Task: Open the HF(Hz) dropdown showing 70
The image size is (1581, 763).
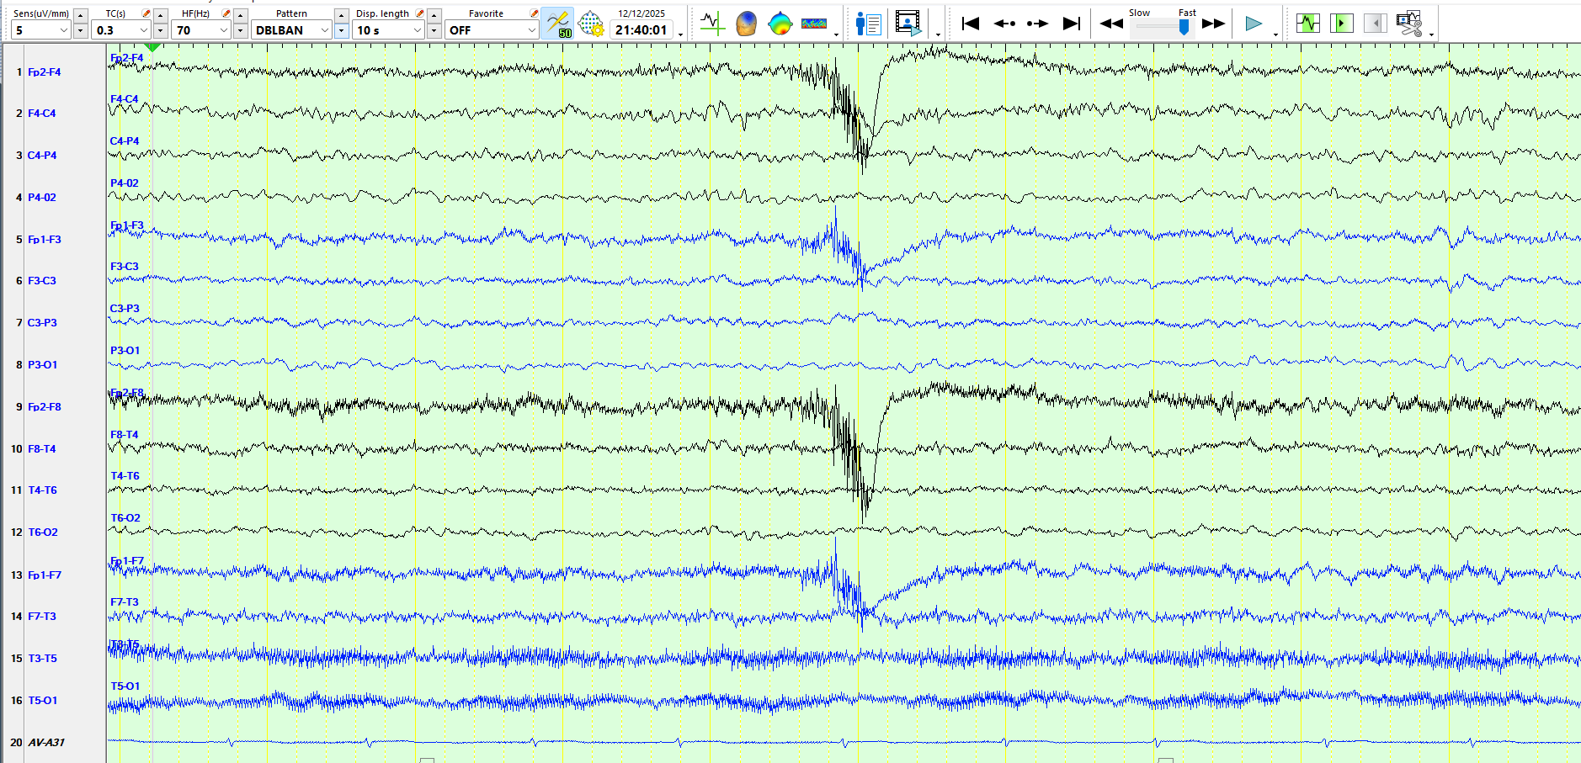Action: pos(201,30)
